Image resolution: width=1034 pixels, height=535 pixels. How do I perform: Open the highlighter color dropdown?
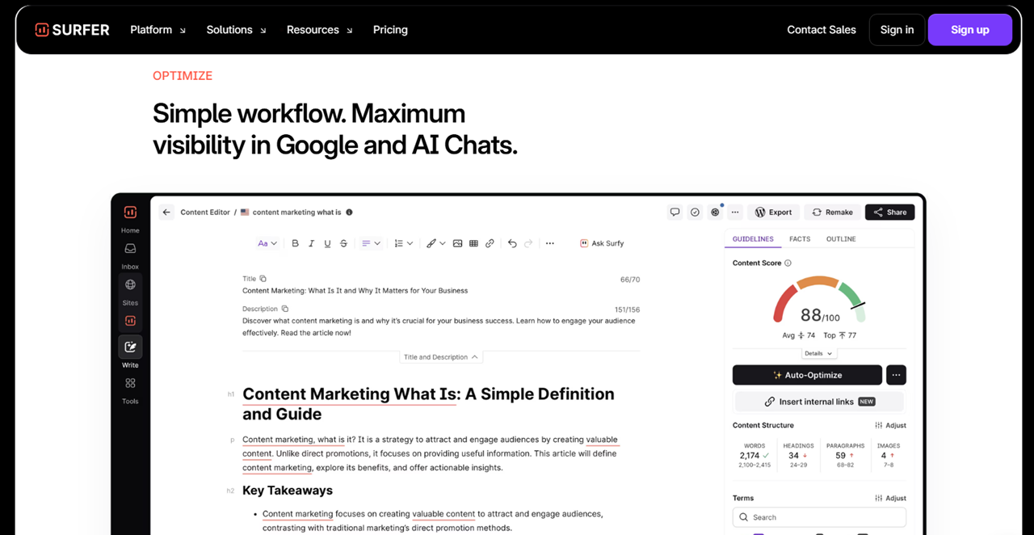pos(436,243)
